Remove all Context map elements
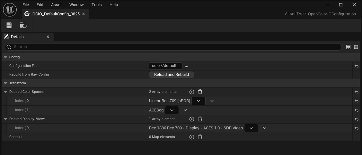Image resolution: width=362 pixels, height=155 pixels. [200, 137]
